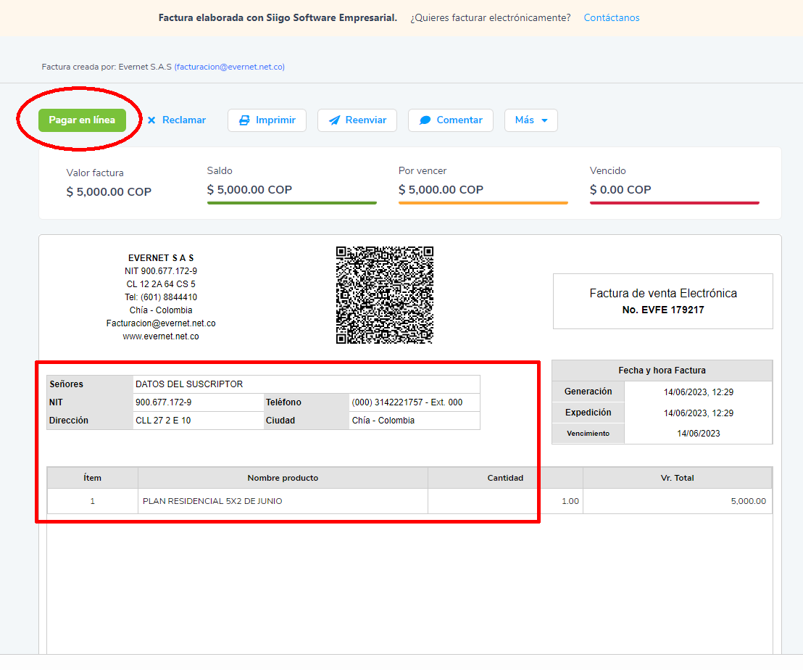This screenshot has width=803, height=670.
Task: Expand the Más dropdown arrow
Action: 544,121
